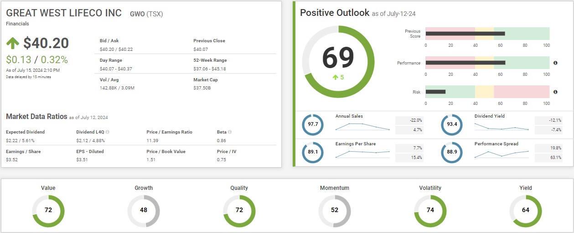Click the Beta value 0.86
The image size is (574, 233).
click(x=222, y=140)
